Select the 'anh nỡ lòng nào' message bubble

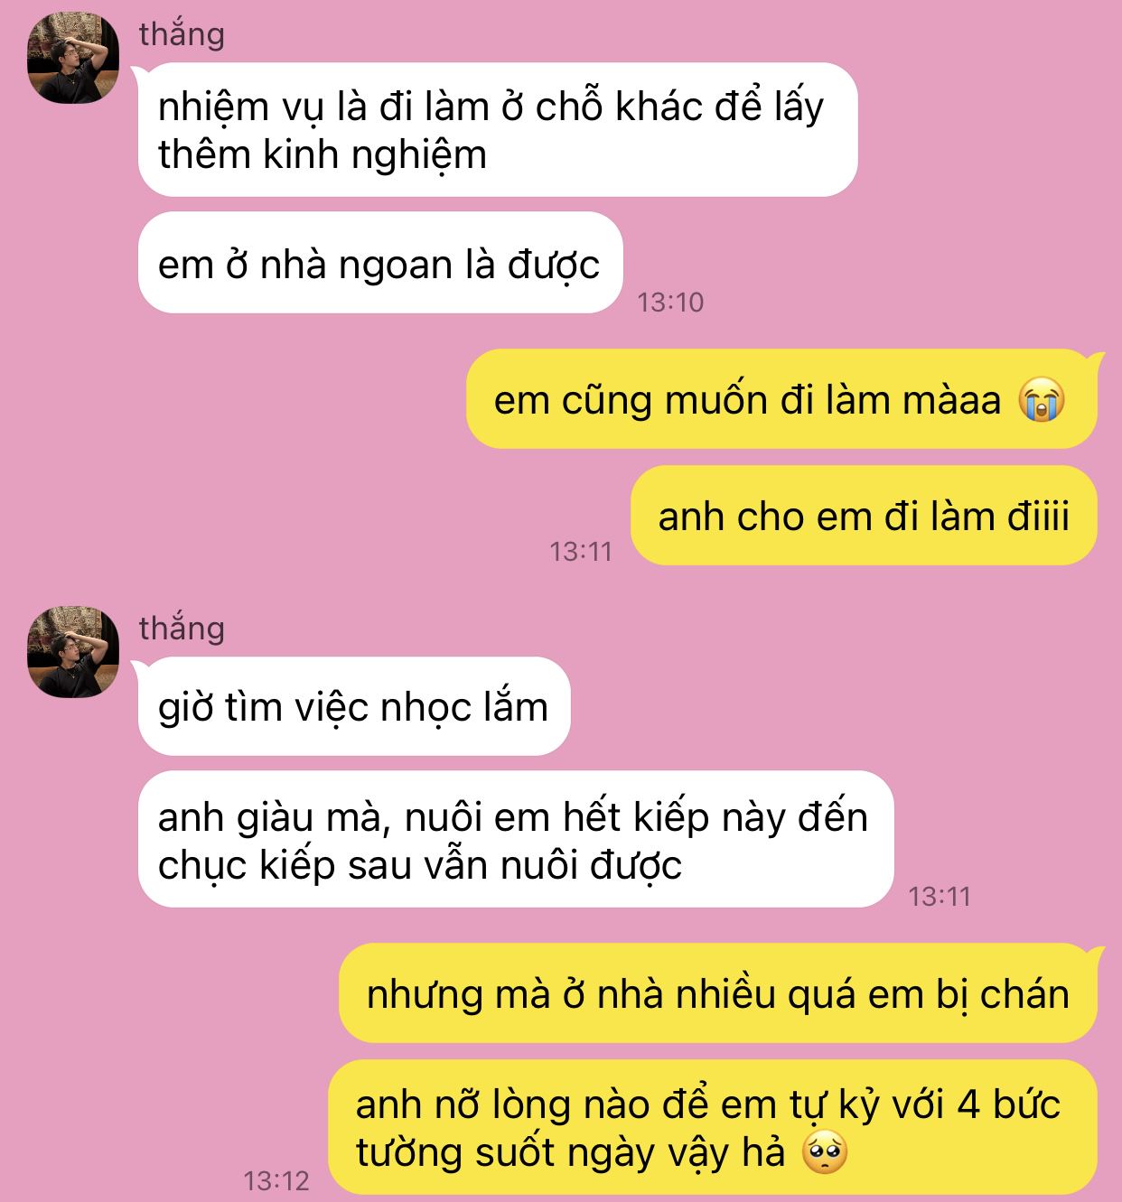(713, 1127)
